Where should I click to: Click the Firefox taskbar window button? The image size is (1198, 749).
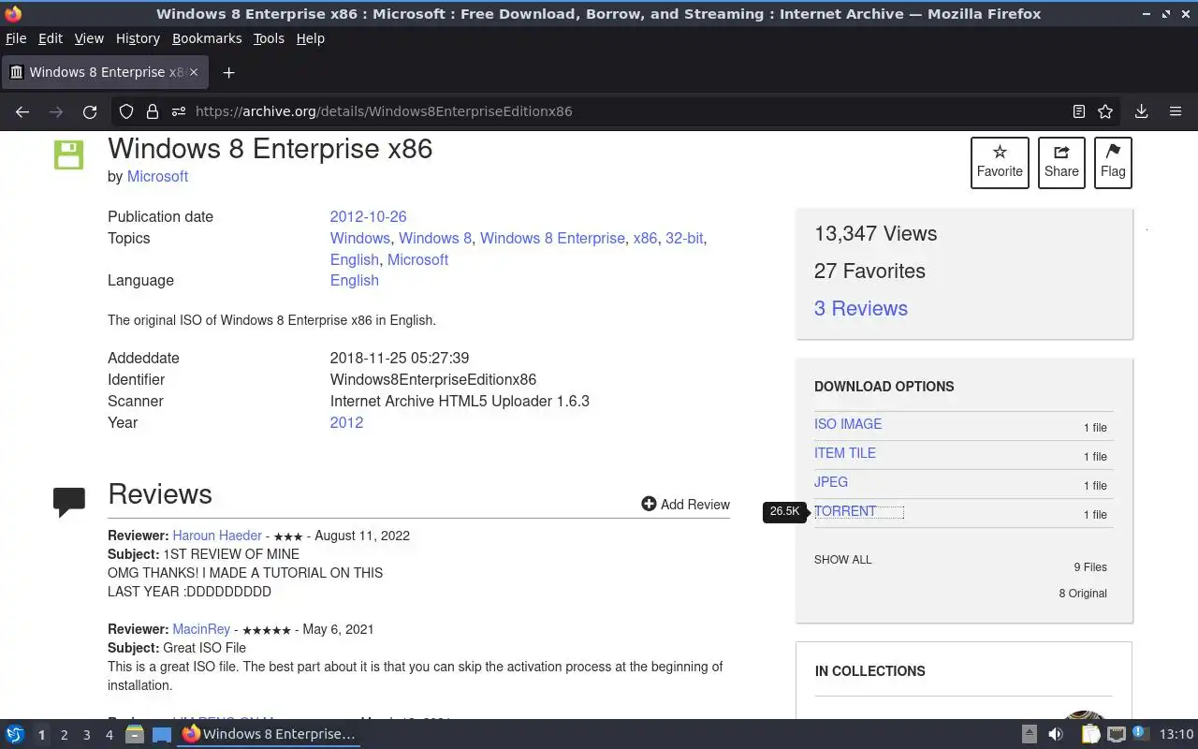point(269,734)
